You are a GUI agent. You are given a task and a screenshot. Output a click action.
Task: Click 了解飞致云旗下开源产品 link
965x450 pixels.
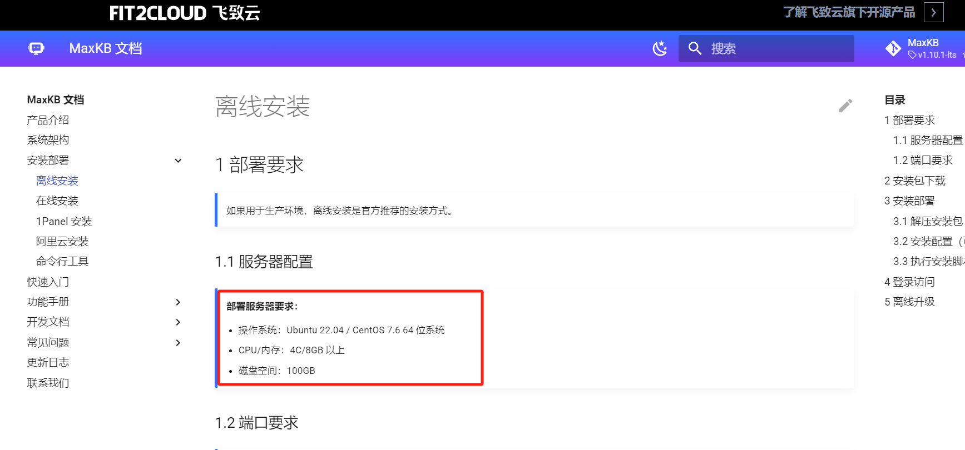pyautogui.click(x=849, y=12)
